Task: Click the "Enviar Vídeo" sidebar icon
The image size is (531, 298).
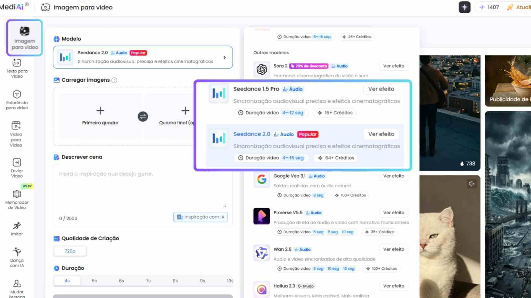Action: coord(17,166)
